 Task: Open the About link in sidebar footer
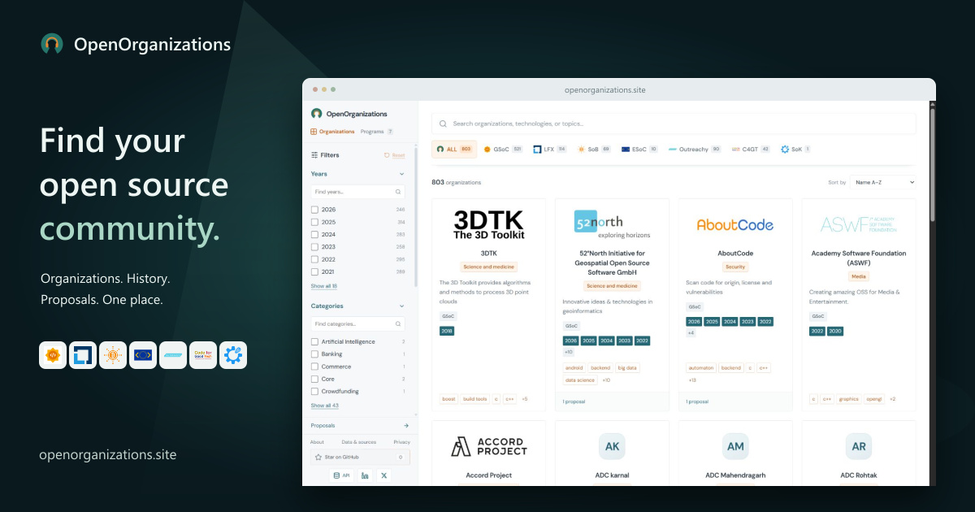click(317, 442)
